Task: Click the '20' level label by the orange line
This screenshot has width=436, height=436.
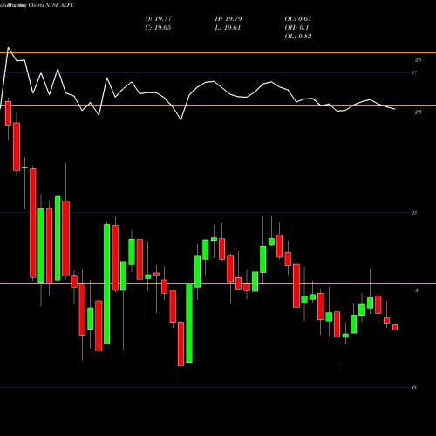Action: click(418, 112)
